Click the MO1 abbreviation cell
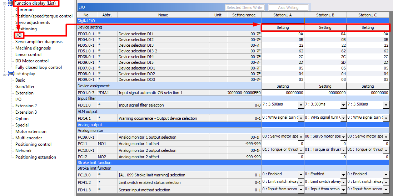Viewport: 393px width, 196px height. pyautogui.click(x=107, y=144)
